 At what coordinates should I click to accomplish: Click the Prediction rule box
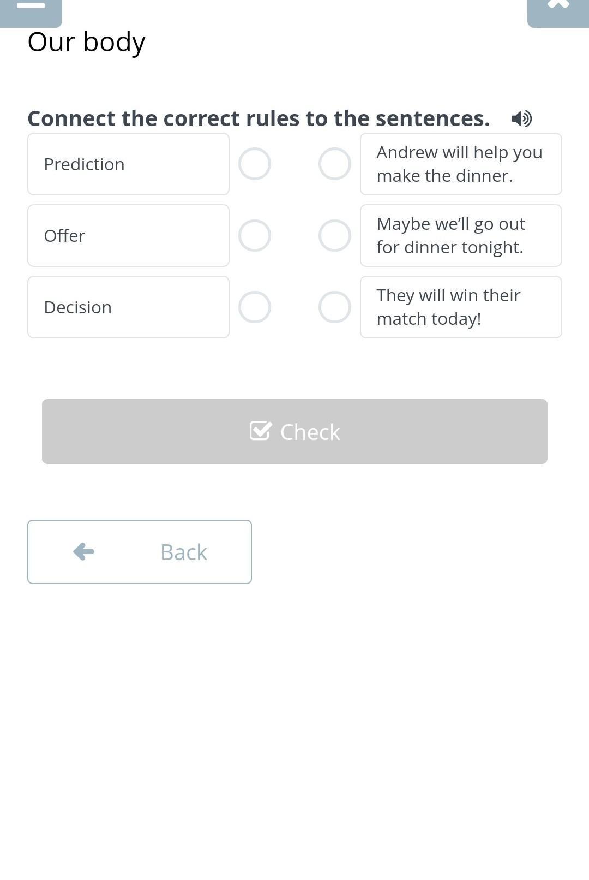(128, 164)
